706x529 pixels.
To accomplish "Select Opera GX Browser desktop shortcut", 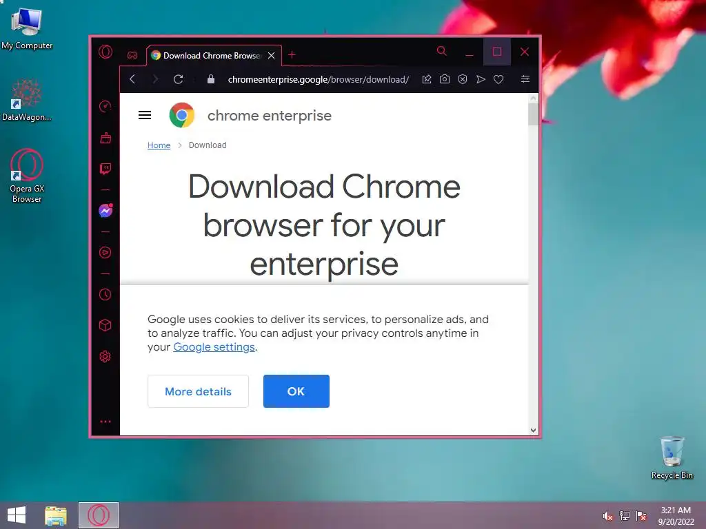I will (x=27, y=176).
